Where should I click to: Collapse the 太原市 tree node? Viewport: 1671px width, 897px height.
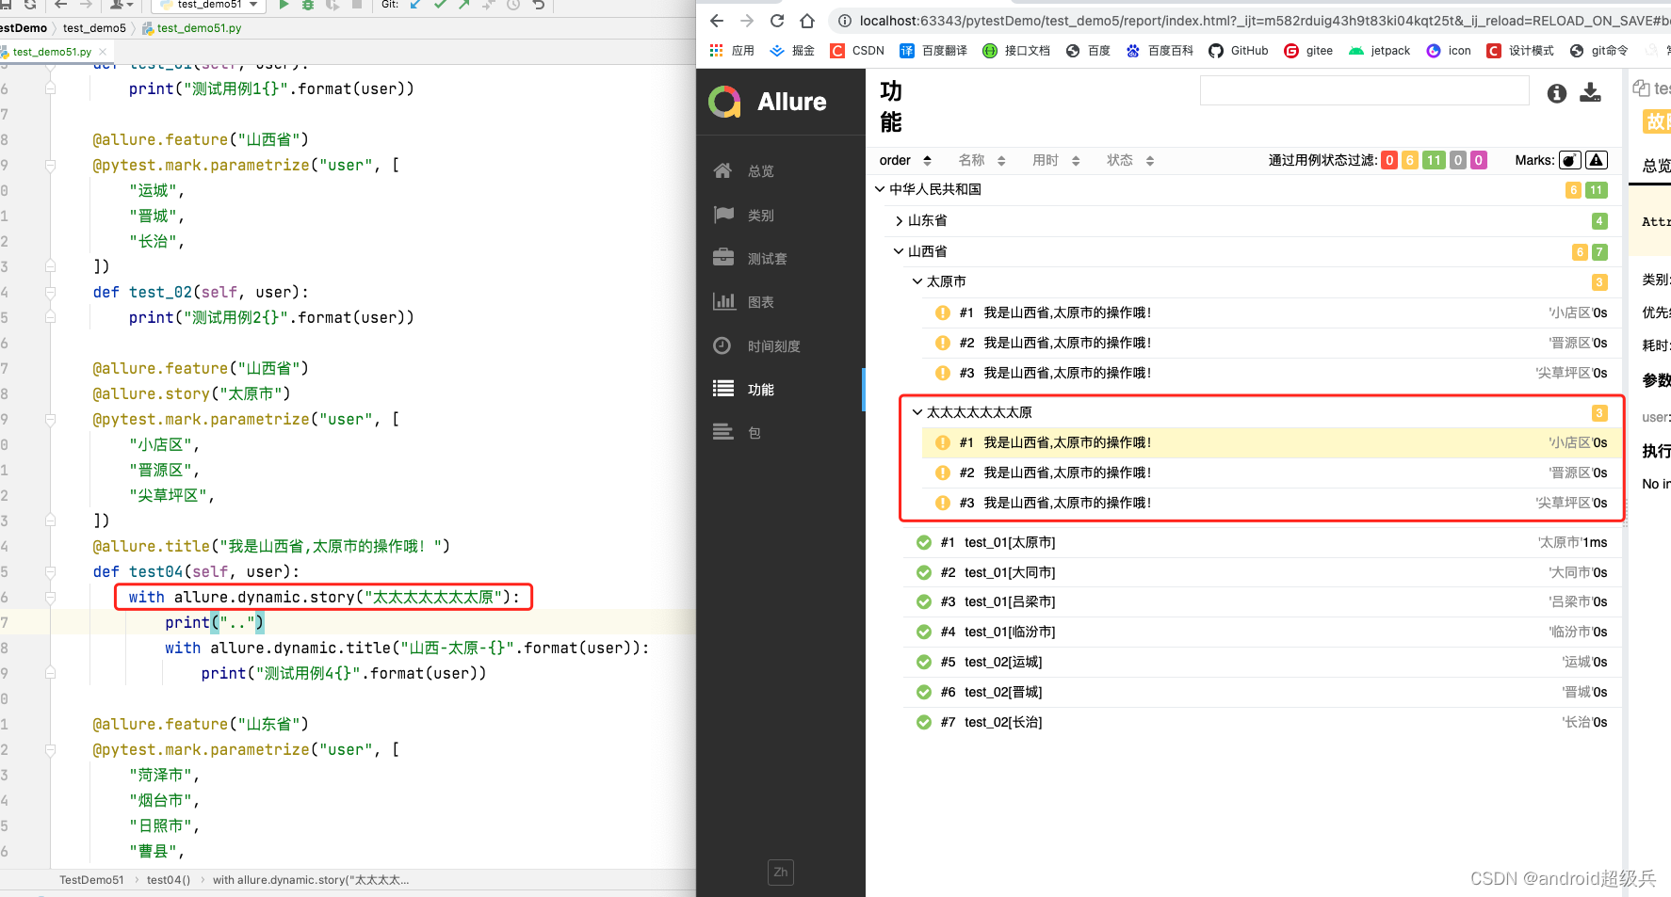coord(1260,281)
